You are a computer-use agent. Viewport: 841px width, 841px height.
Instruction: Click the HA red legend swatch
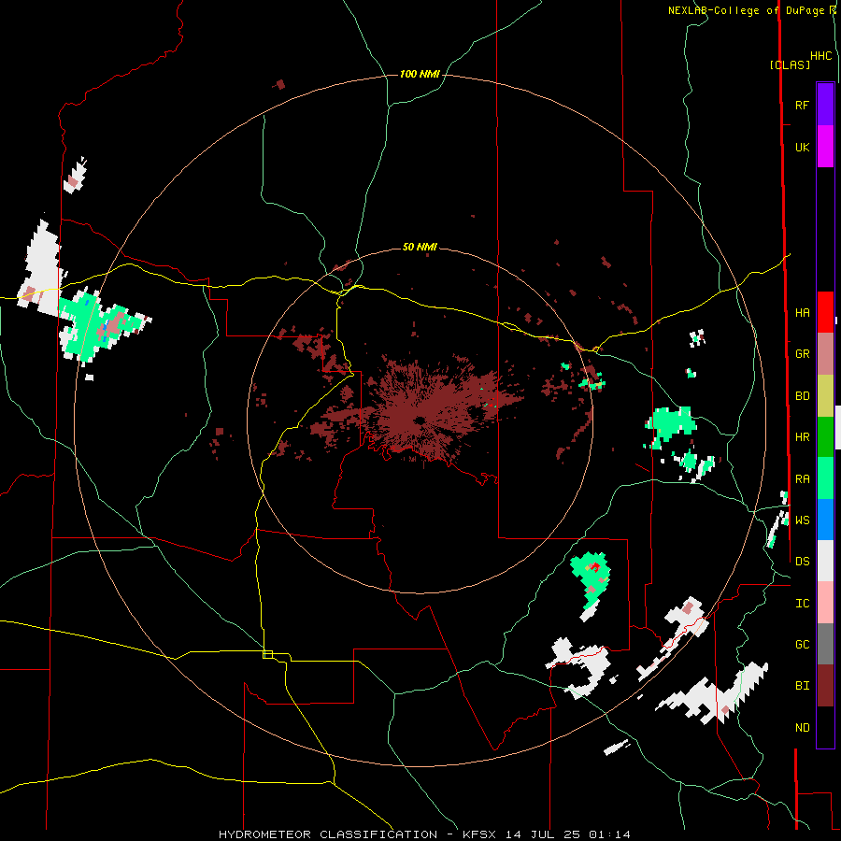[825, 312]
